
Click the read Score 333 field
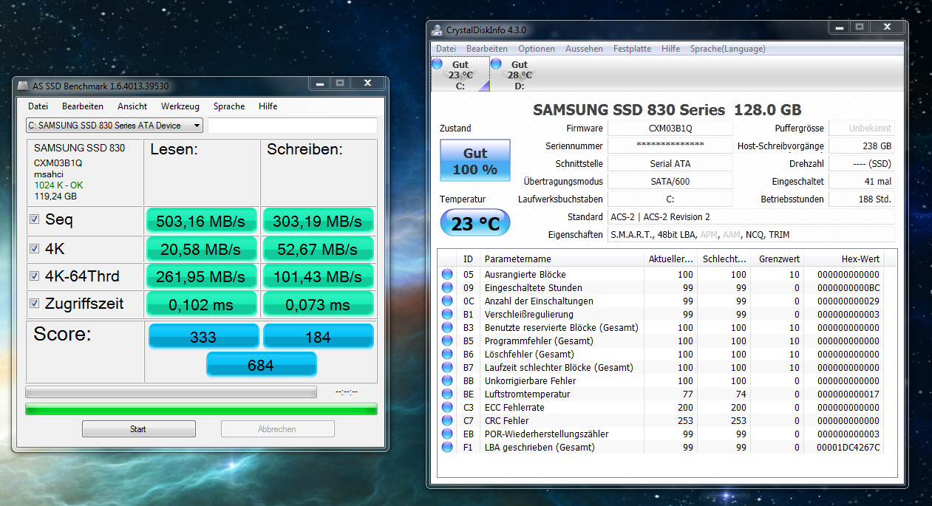[203, 337]
